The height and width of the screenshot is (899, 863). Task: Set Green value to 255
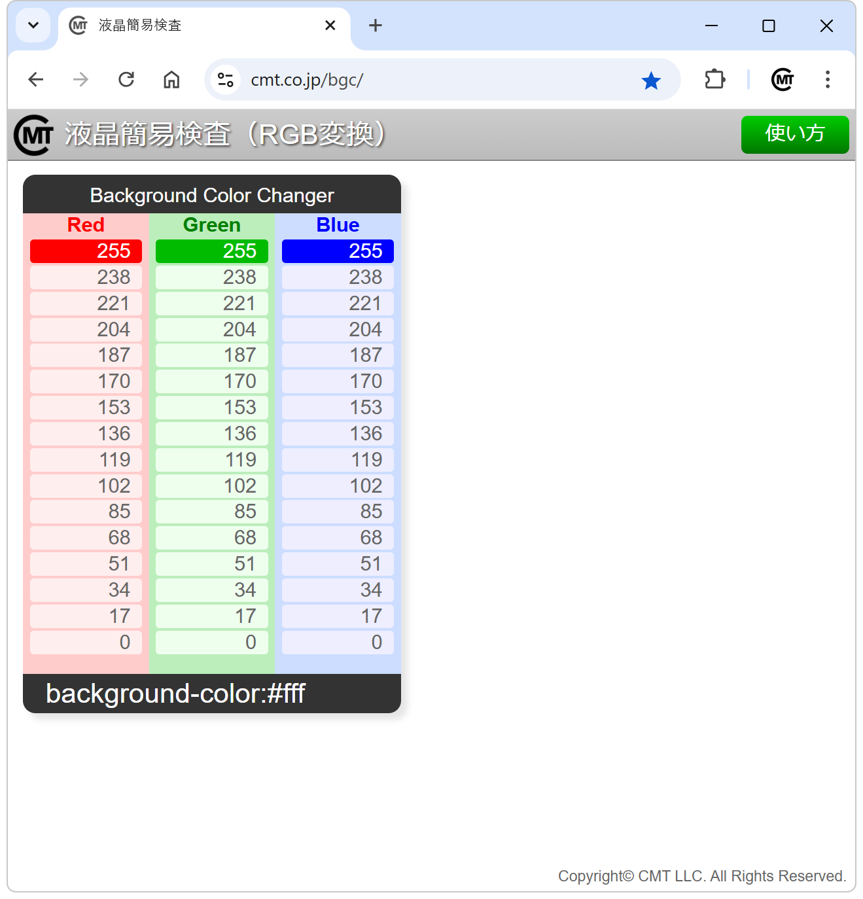[212, 251]
